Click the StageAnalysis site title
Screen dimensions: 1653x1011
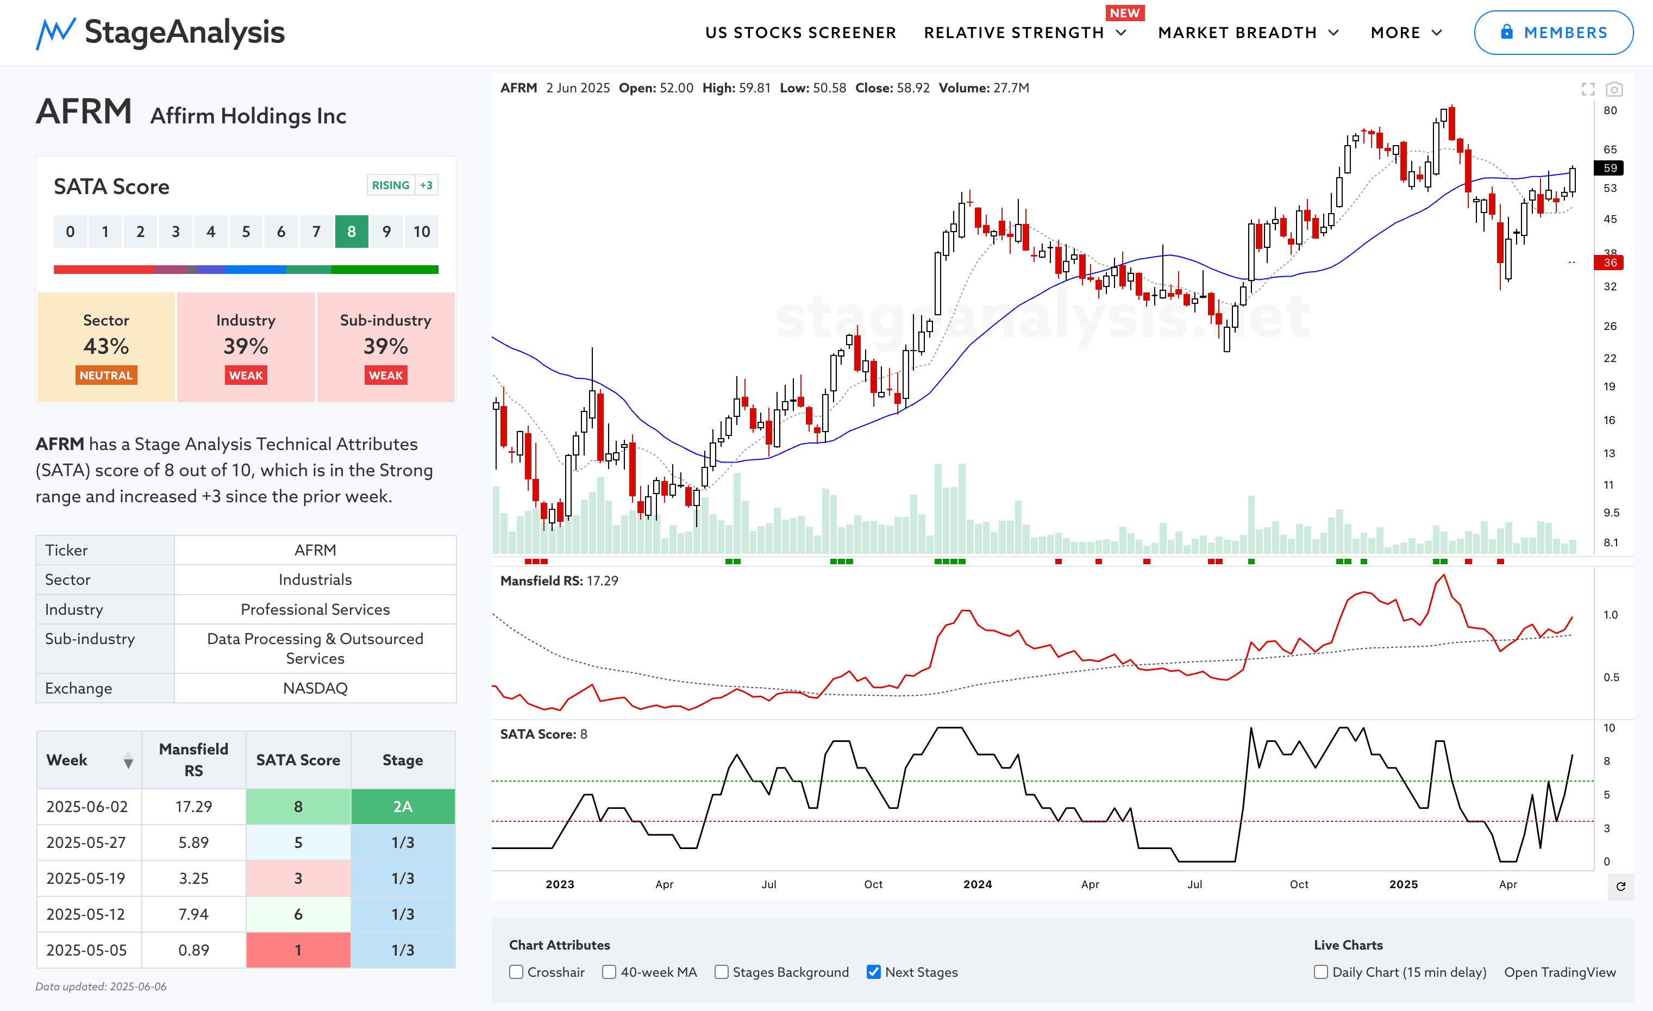185,32
